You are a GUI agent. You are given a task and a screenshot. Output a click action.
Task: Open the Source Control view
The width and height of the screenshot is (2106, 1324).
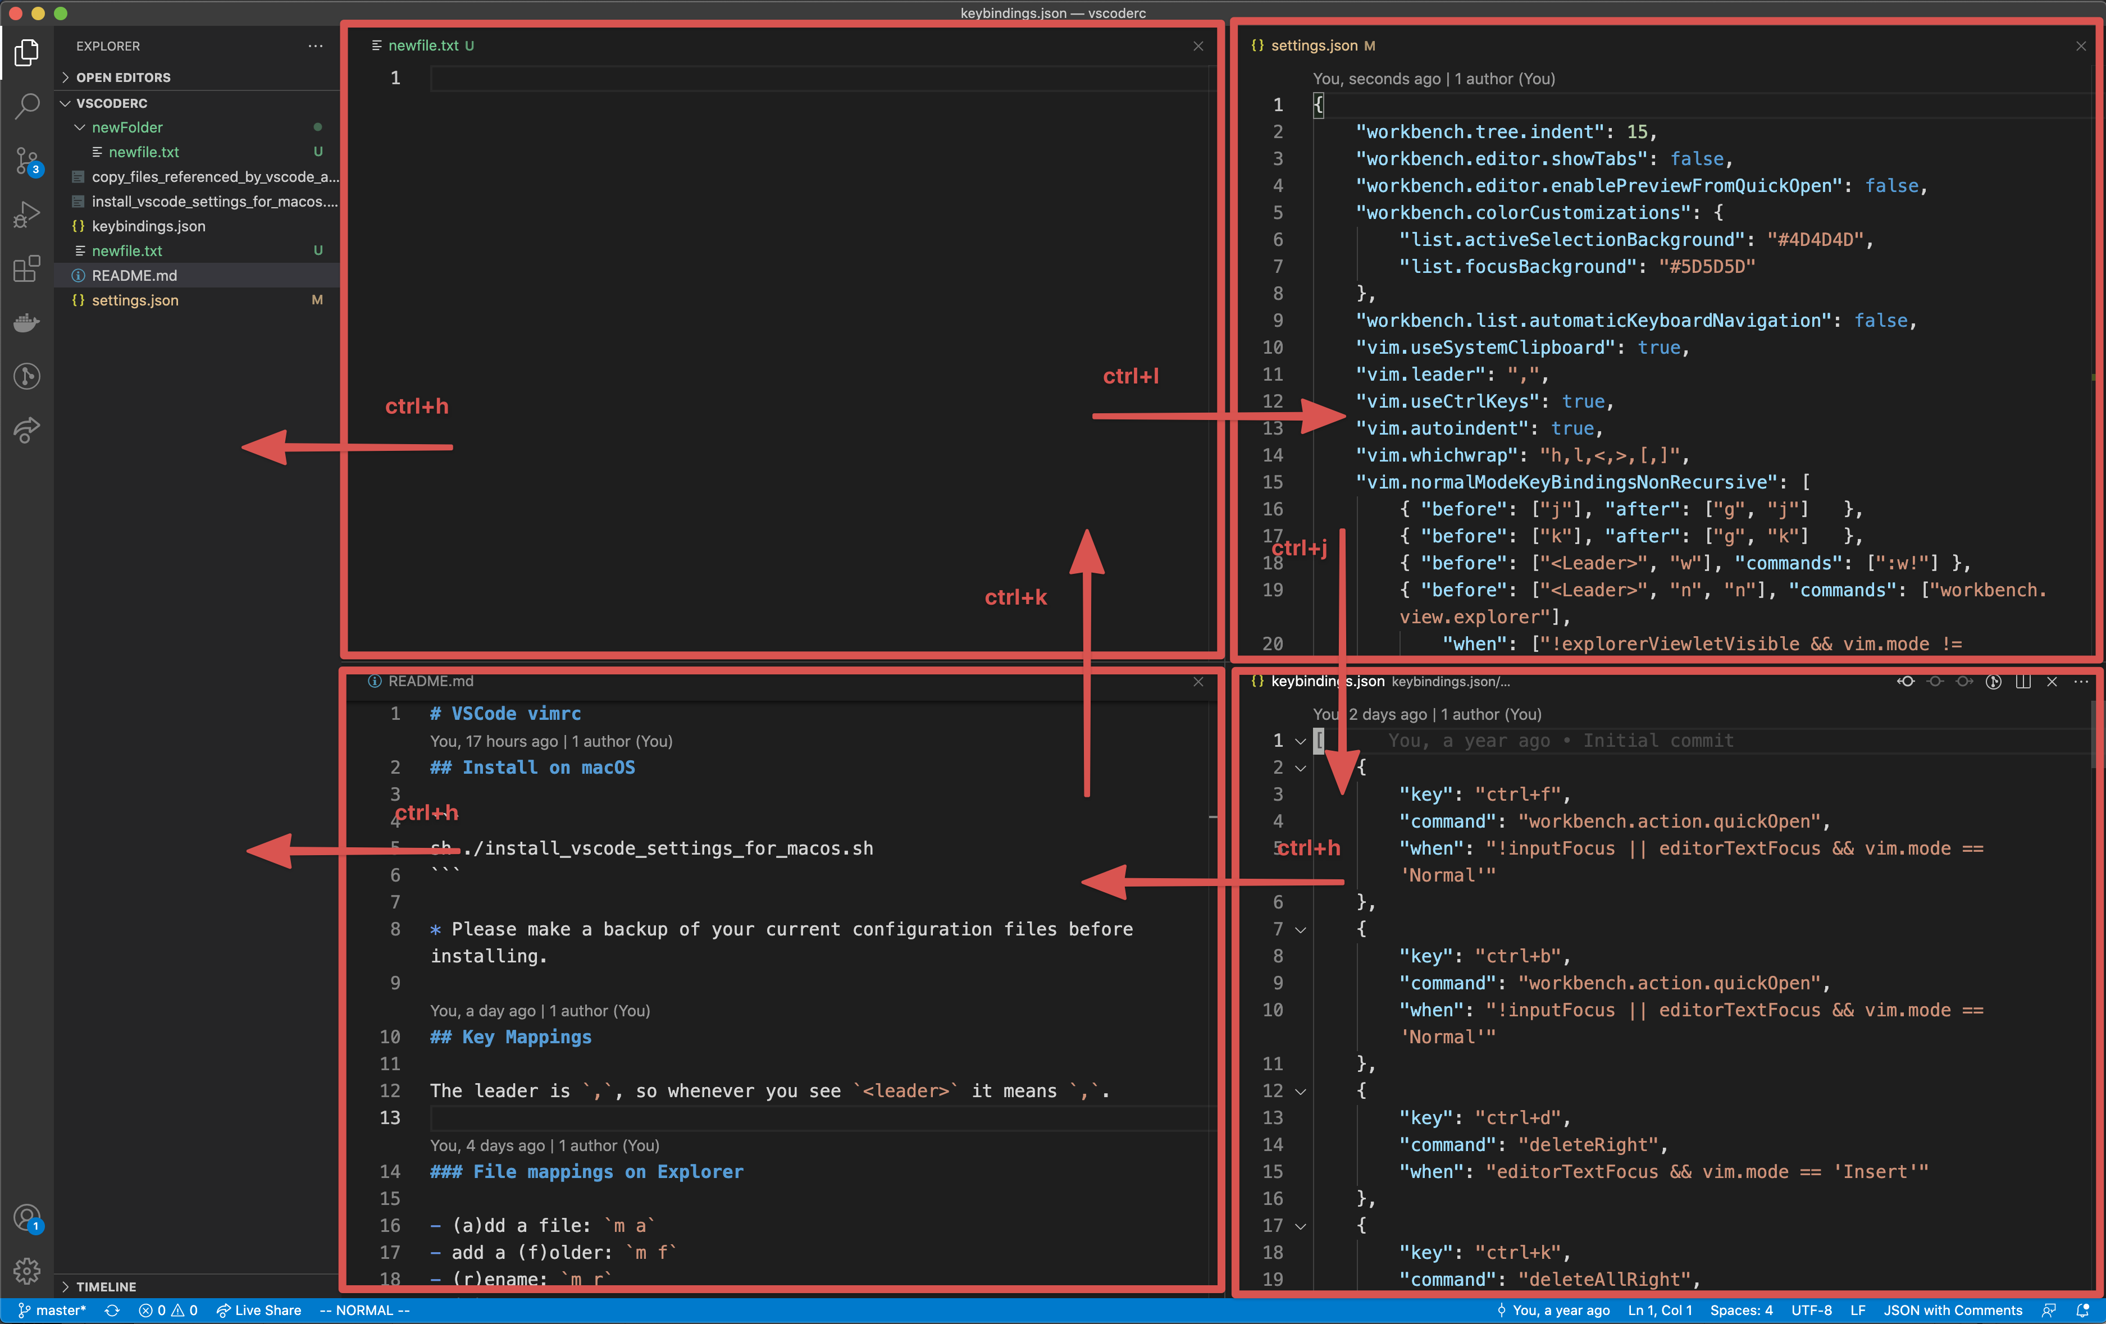coord(27,161)
